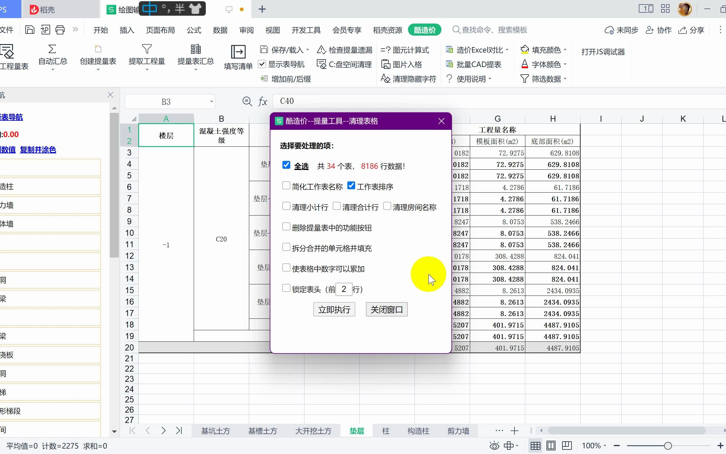726x454 pixels.
Task: Open the cell name box dropdown
Action: (212, 101)
